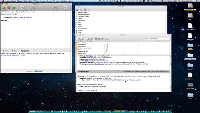This screenshot has height=113, width=200.
Task: Go back in Finder dictionary window
Action: tap(80, 38)
